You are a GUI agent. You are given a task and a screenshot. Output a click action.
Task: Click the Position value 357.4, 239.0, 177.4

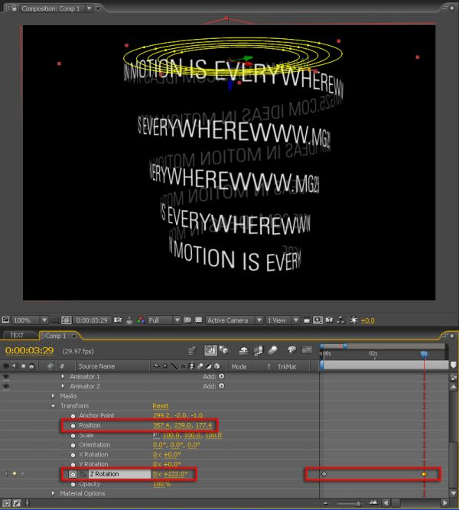point(183,425)
